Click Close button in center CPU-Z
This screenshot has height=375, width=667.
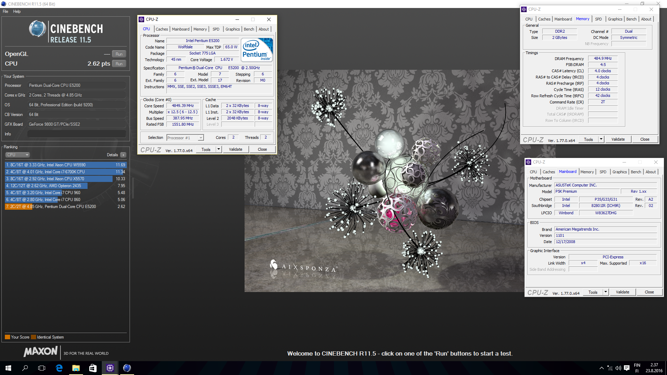[262, 150]
